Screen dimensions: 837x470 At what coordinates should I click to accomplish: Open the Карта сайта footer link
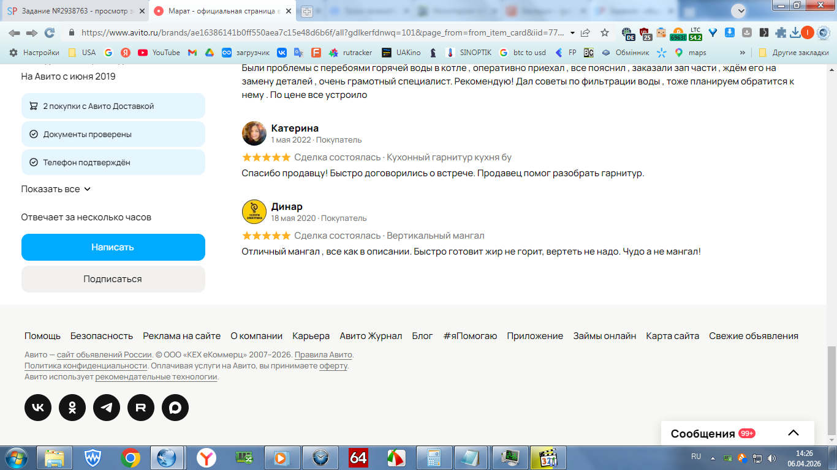(672, 336)
